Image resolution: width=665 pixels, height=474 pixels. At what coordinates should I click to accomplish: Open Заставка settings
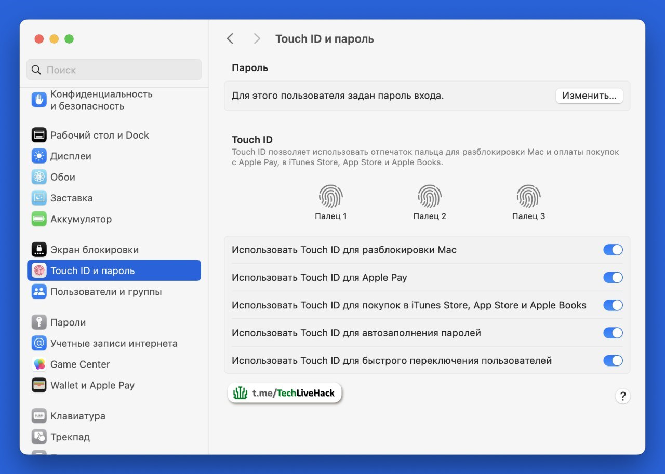pyautogui.click(x=114, y=198)
